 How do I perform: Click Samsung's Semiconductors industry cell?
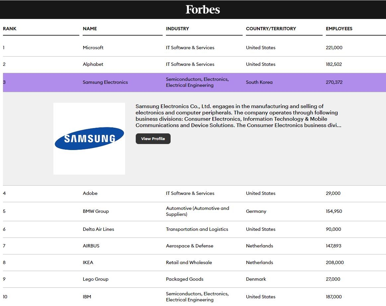(x=197, y=82)
